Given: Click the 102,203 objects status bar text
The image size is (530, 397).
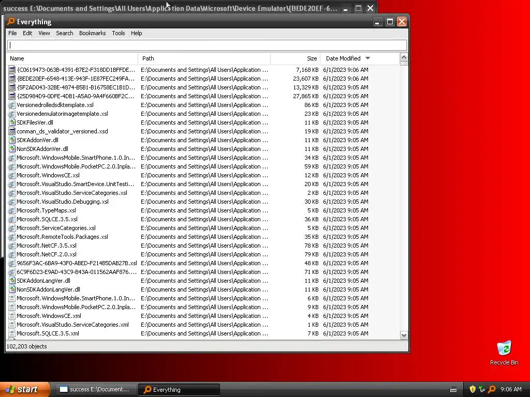Looking at the screenshot, I should [x=27, y=346].
